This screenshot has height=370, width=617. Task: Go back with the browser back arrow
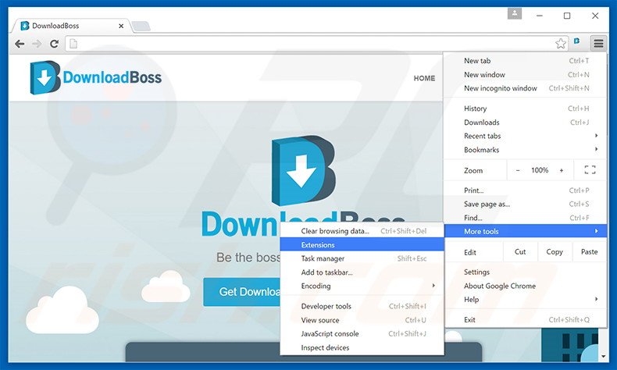(20, 44)
